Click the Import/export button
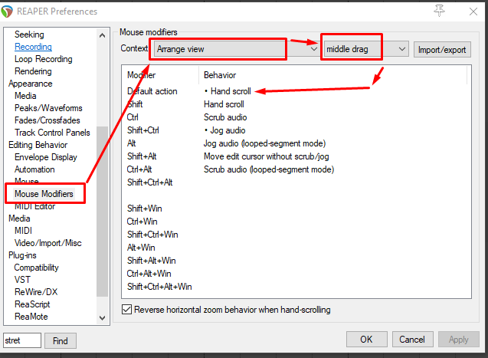The height and width of the screenshot is (358, 488). tap(442, 49)
